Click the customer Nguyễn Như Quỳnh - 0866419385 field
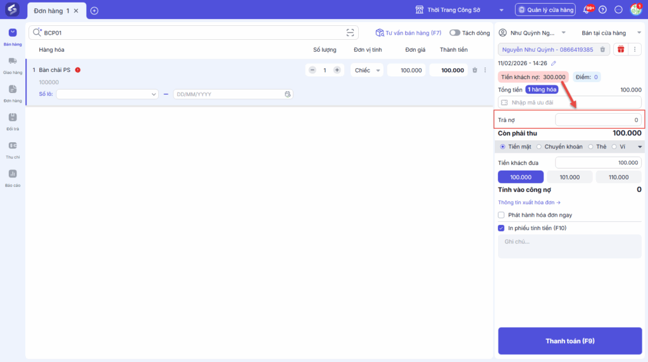648x362 pixels. point(554,49)
